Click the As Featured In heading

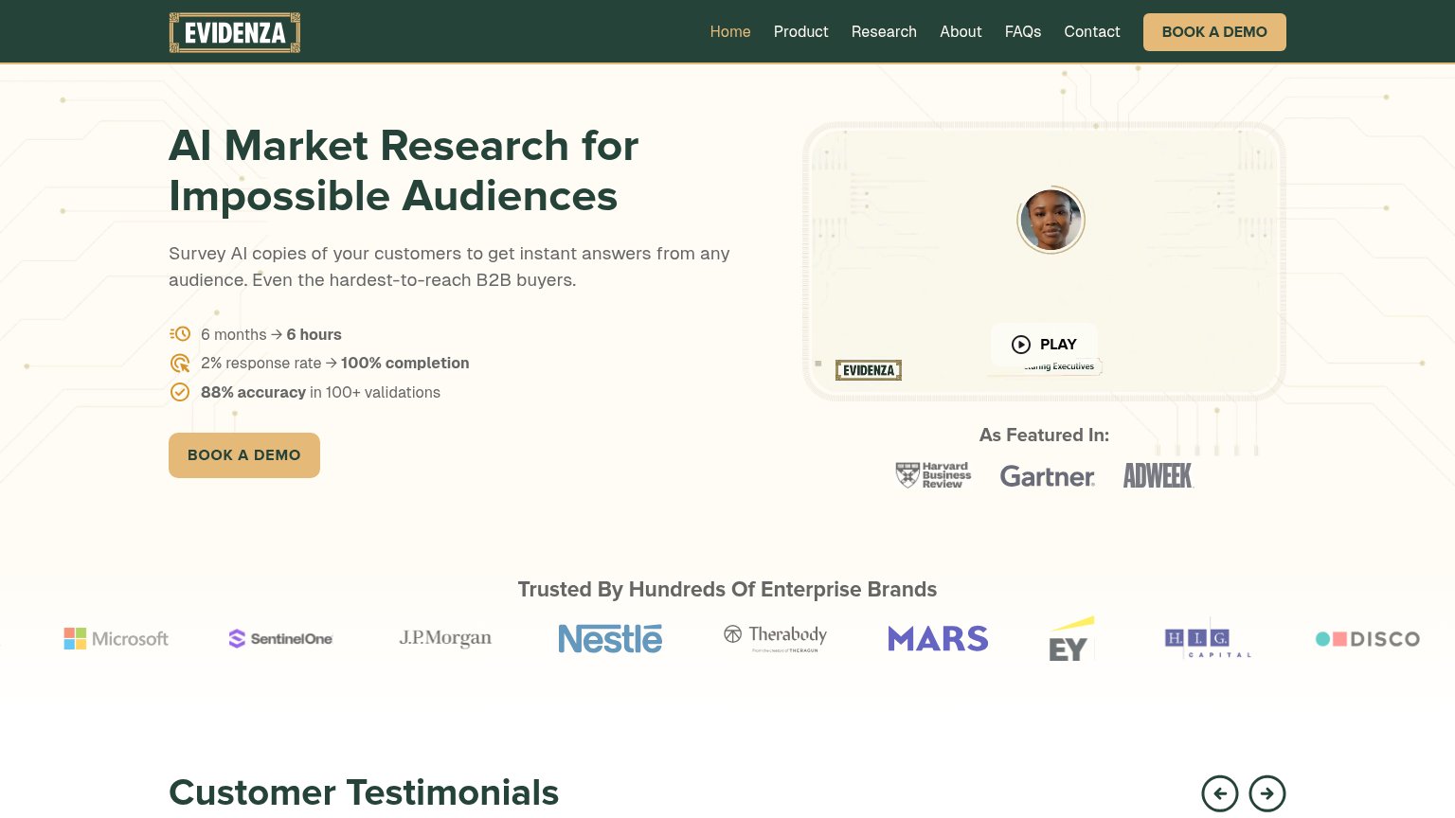coord(1044,436)
